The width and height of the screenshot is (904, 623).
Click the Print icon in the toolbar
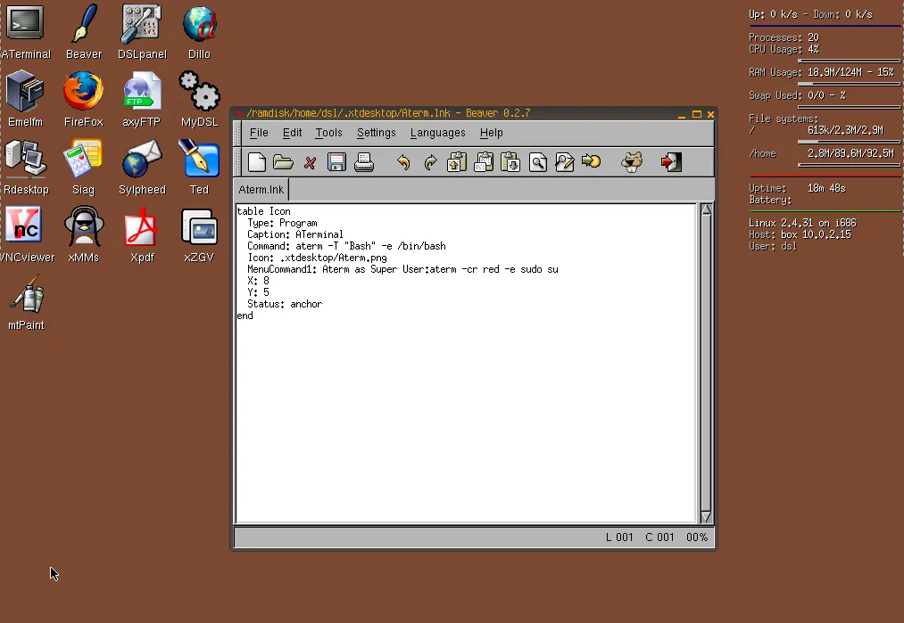coord(364,162)
